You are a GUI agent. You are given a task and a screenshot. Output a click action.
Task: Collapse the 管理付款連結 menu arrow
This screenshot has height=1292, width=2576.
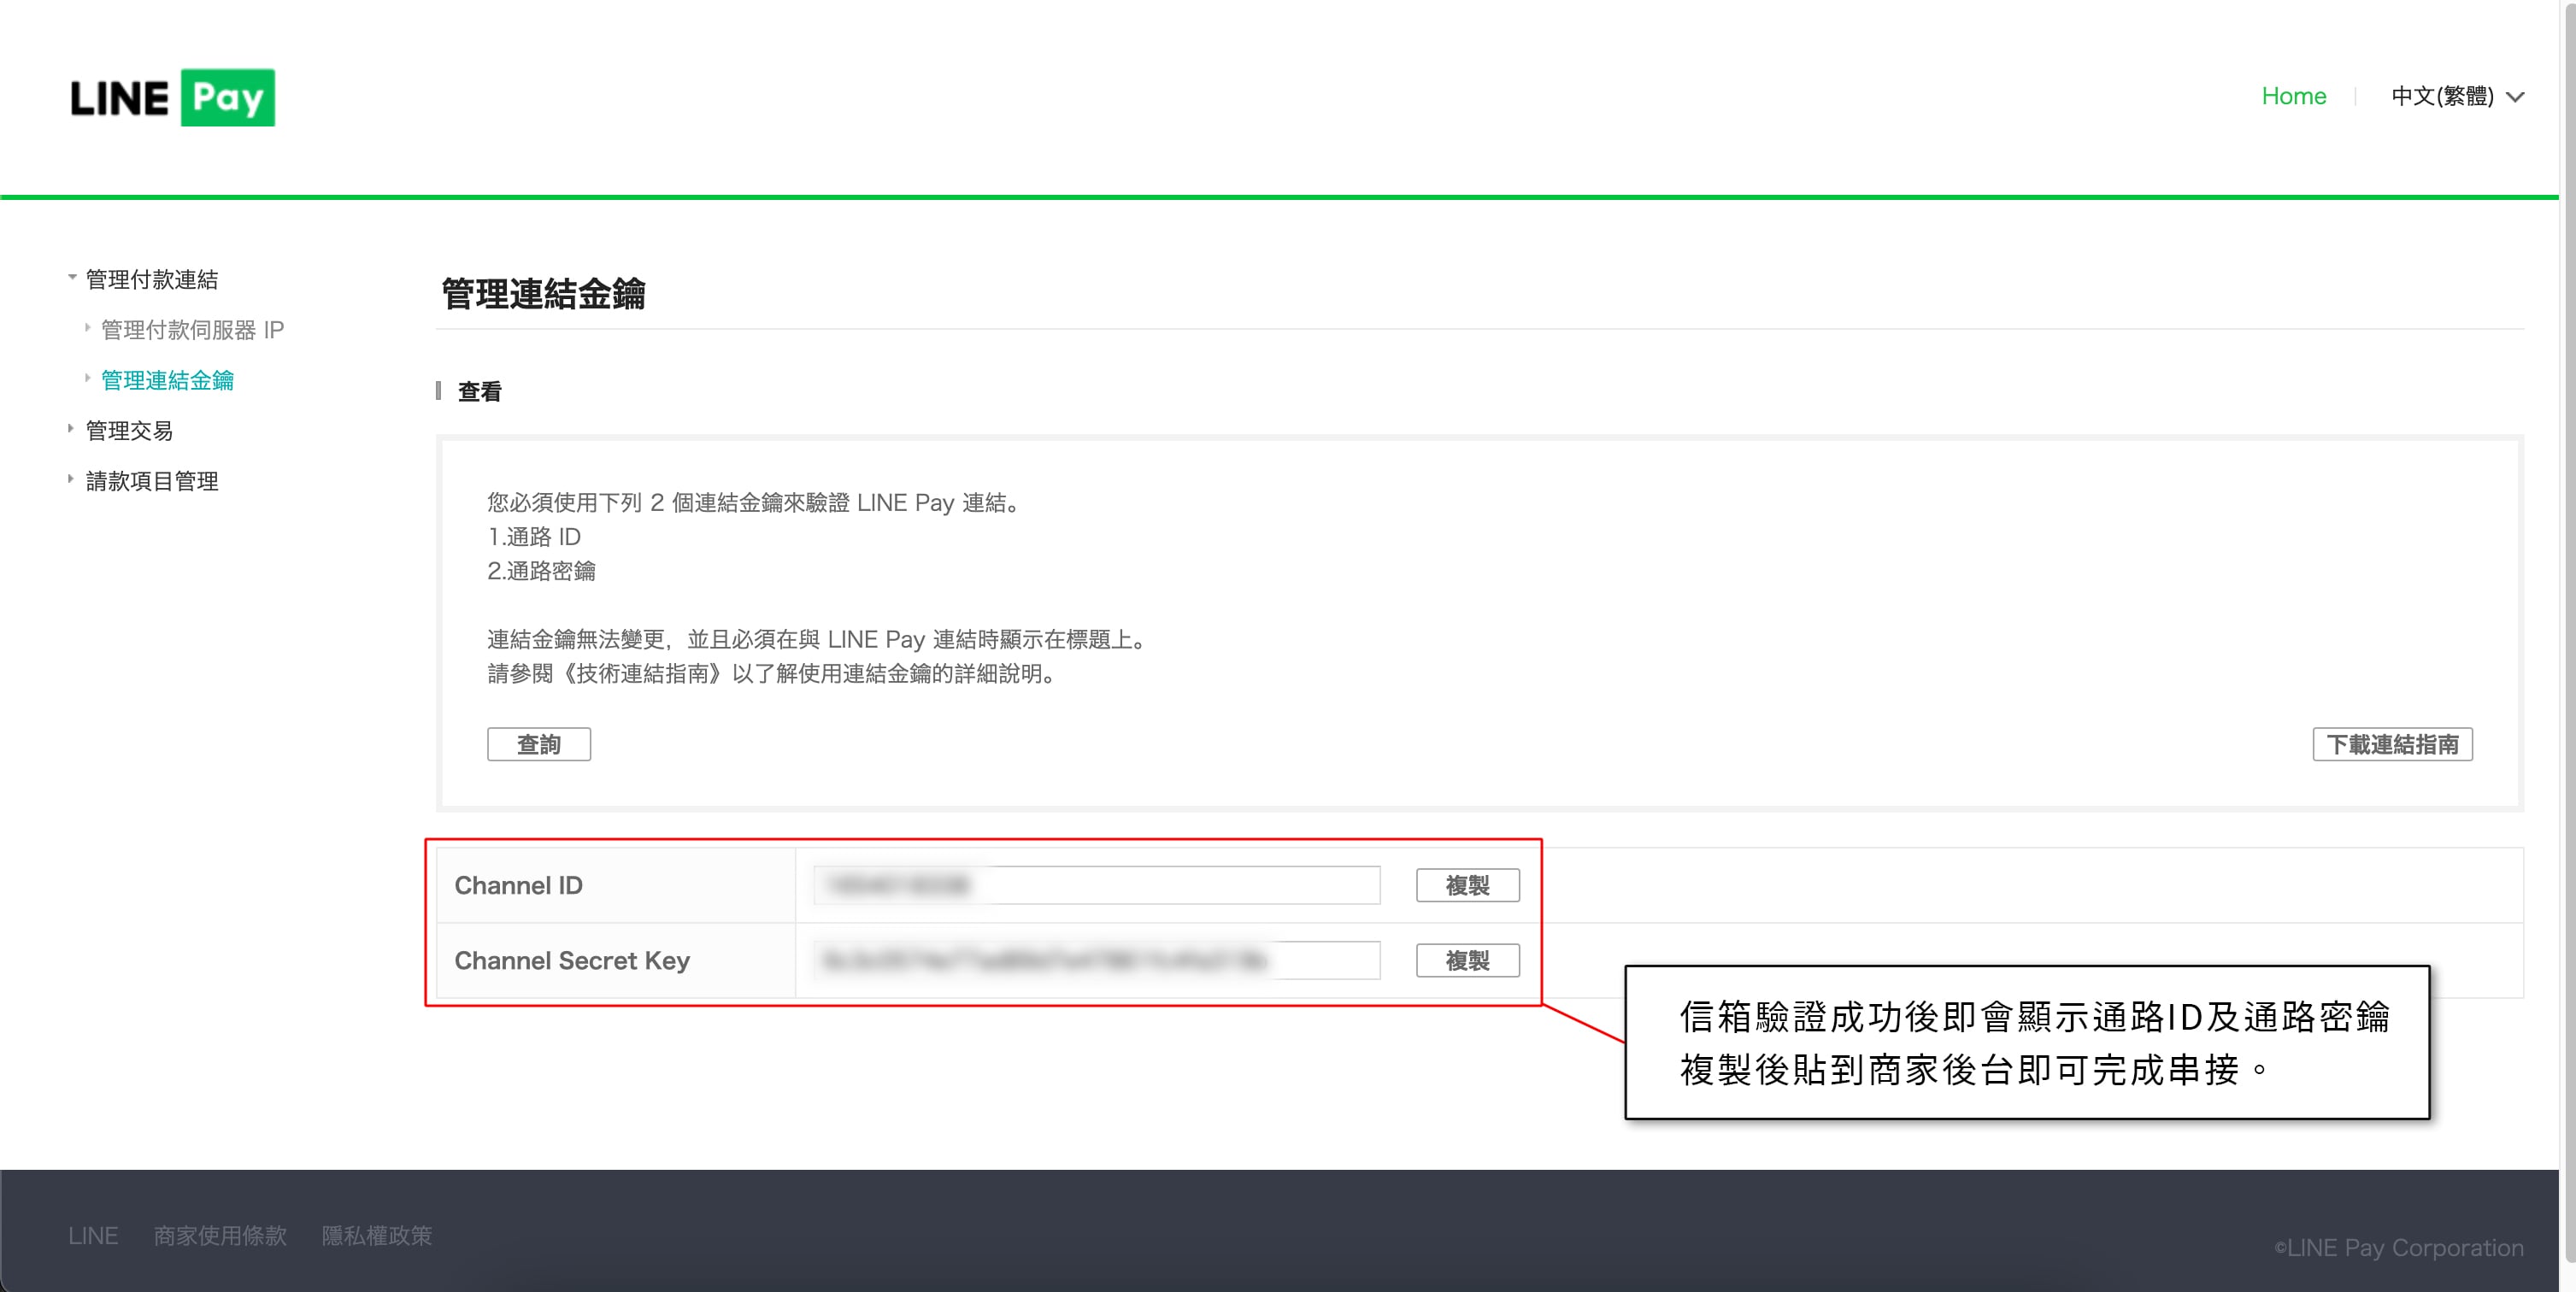72,278
